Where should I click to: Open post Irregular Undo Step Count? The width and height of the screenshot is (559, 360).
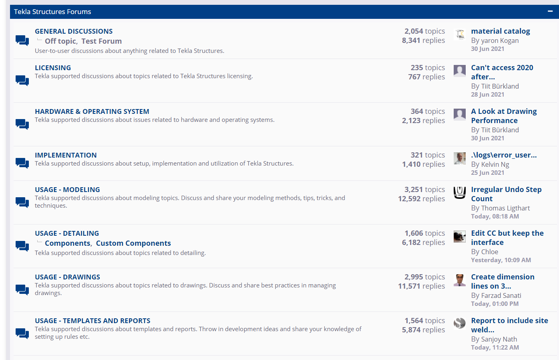507,194
